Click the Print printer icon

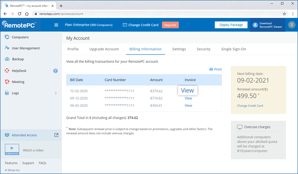click(211, 69)
